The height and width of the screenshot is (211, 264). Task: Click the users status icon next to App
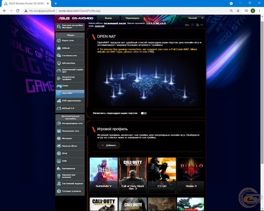(193, 25)
